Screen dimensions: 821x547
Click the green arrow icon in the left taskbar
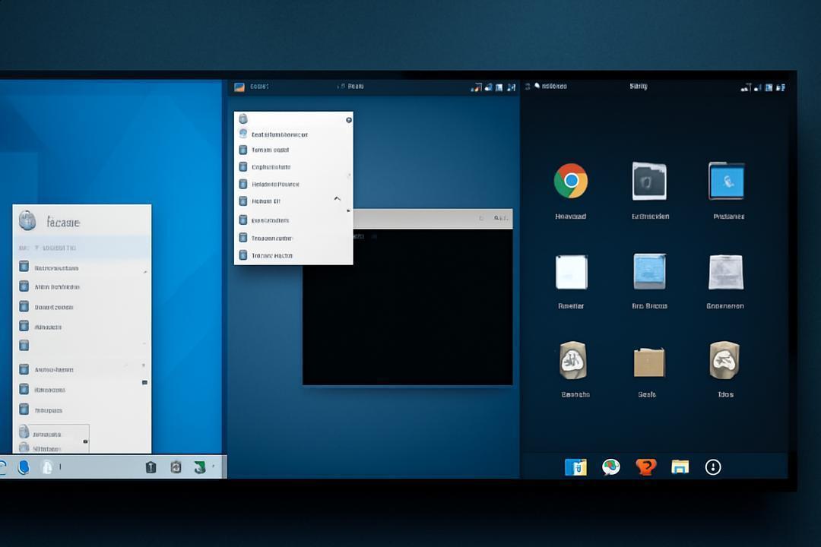[x=199, y=467]
